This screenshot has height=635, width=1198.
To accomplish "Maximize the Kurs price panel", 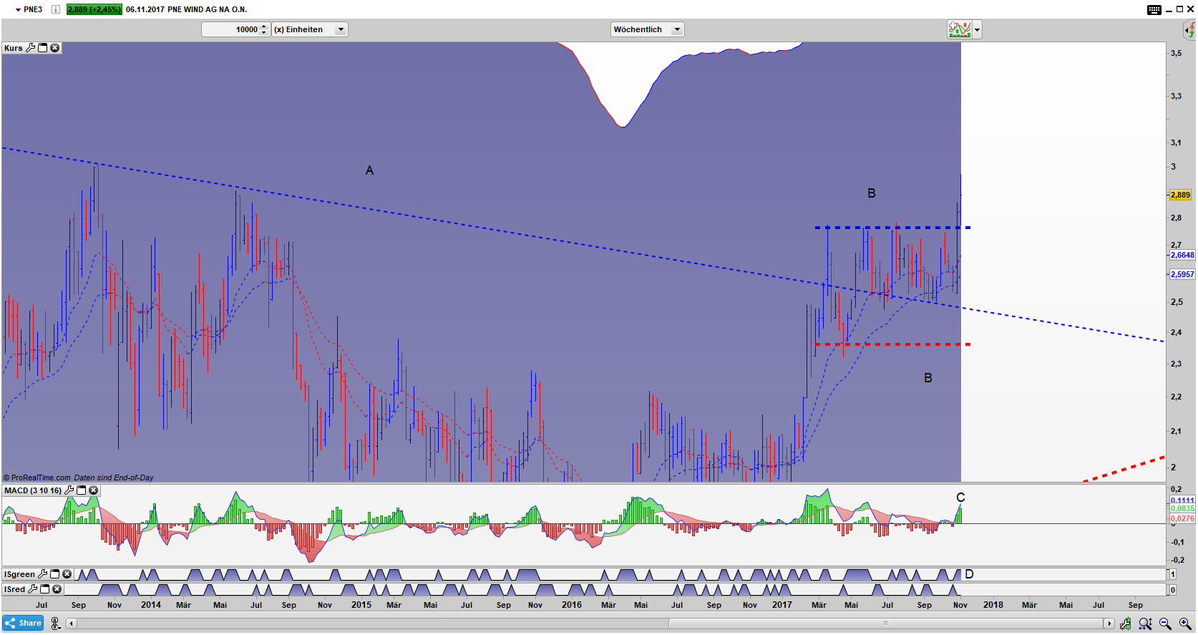I will click(42, 48).
